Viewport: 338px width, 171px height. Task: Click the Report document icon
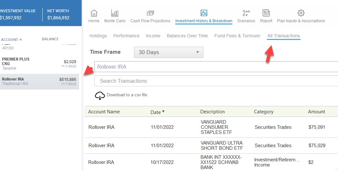266,13
